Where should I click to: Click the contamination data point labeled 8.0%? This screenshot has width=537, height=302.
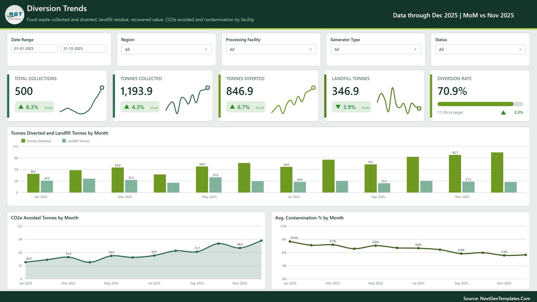(x=419, y=248)
